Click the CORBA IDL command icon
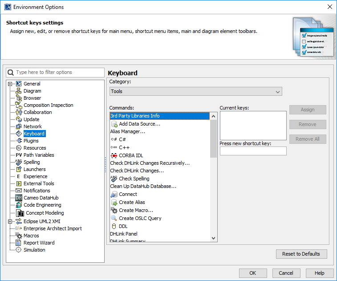The height and width of the screenshot is (281, 337). pos(114,155)
